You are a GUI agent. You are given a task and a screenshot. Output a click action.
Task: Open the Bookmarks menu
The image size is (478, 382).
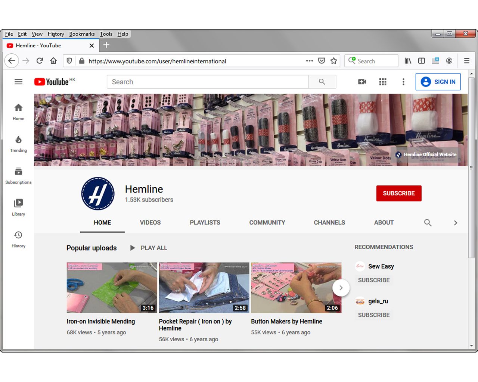pos(82,34)
